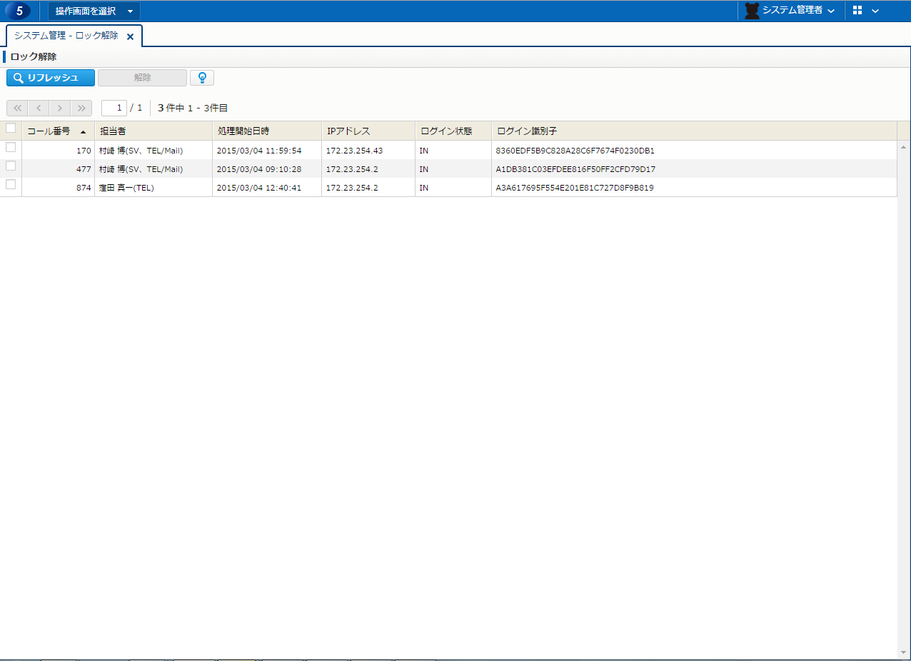Toggle the select-all checkbox in header
The image size is (911, 661).
11,128
